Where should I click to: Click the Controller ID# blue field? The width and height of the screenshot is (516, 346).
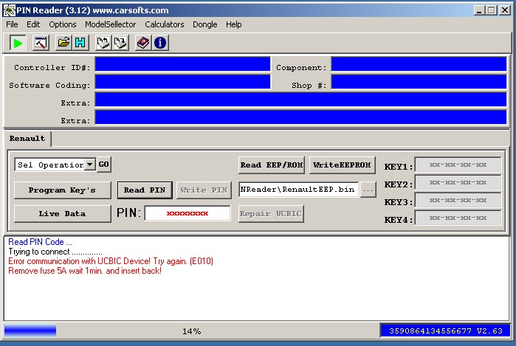pyautogui.click(x=182, y=64)
